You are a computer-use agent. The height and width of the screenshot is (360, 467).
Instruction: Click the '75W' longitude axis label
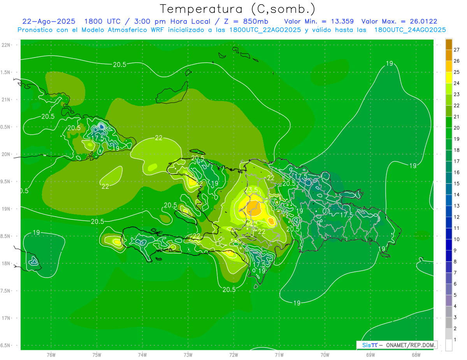pos(97,355)
